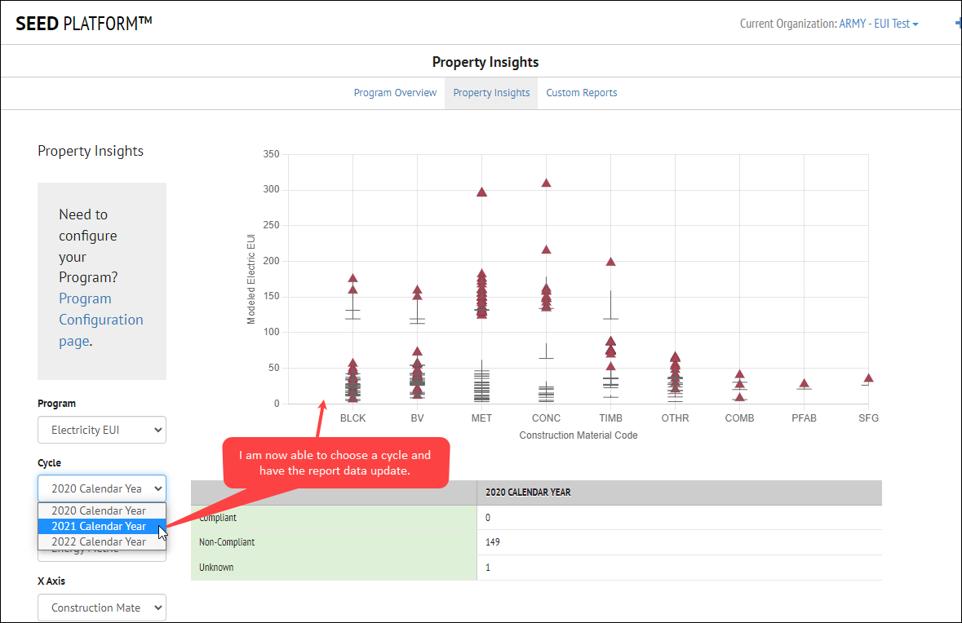Click the highest CONC data point on chart
Image resolution: width=962 pixels, height=623 pixels.
pos(546,183)
